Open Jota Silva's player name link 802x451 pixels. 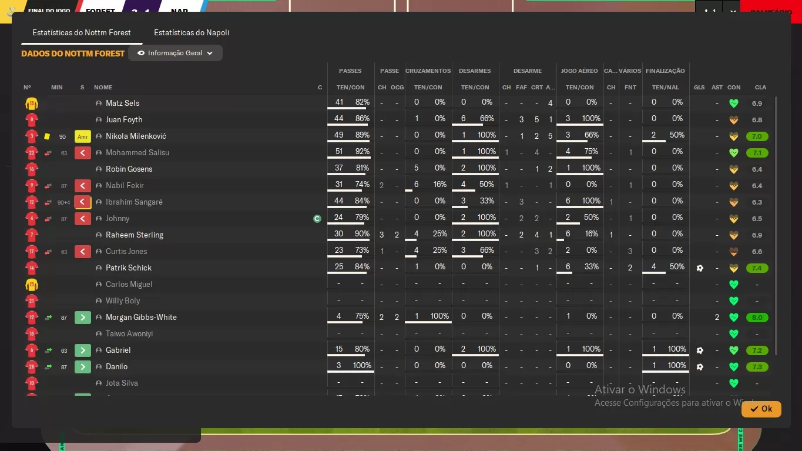click(x=122, y=383)
